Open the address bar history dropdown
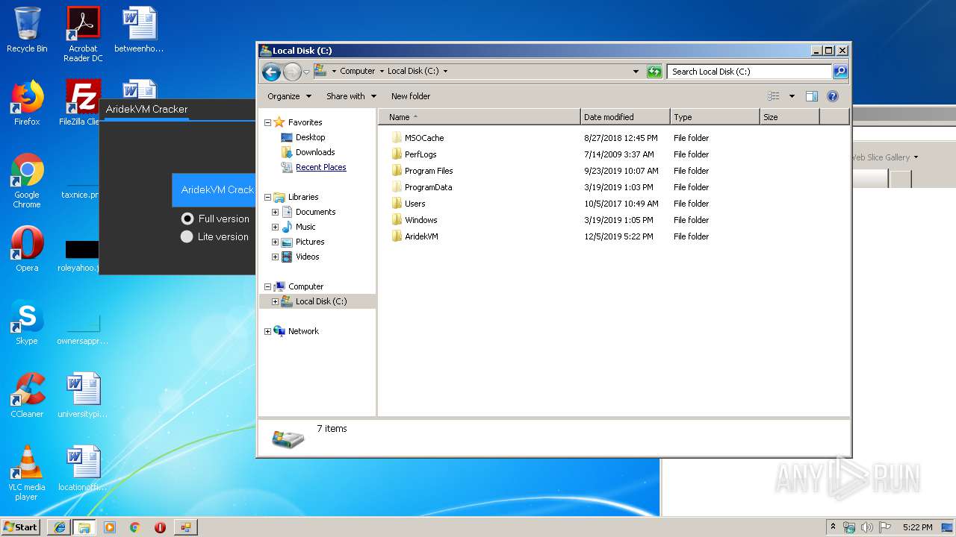The height and width of the screenshot is (537, 956). (x=636, y=72)
